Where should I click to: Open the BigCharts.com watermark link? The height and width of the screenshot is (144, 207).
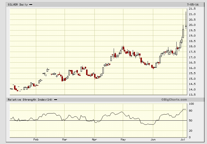click(175, 99)
